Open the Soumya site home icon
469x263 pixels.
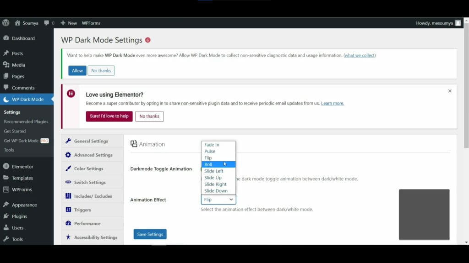tap(17, 23)
